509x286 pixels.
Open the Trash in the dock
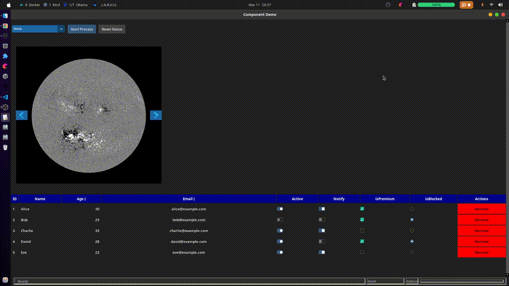click(5, 147)
